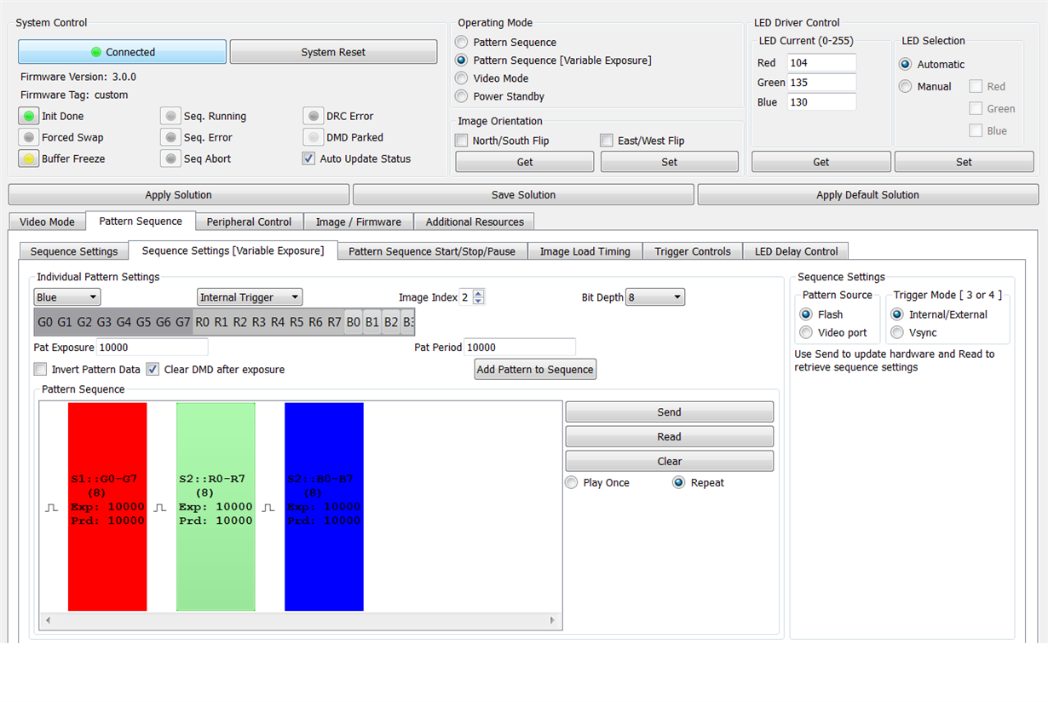Select the R4 bit plane cell
The height and width of the screenshot is (702, 1048).
278,322
